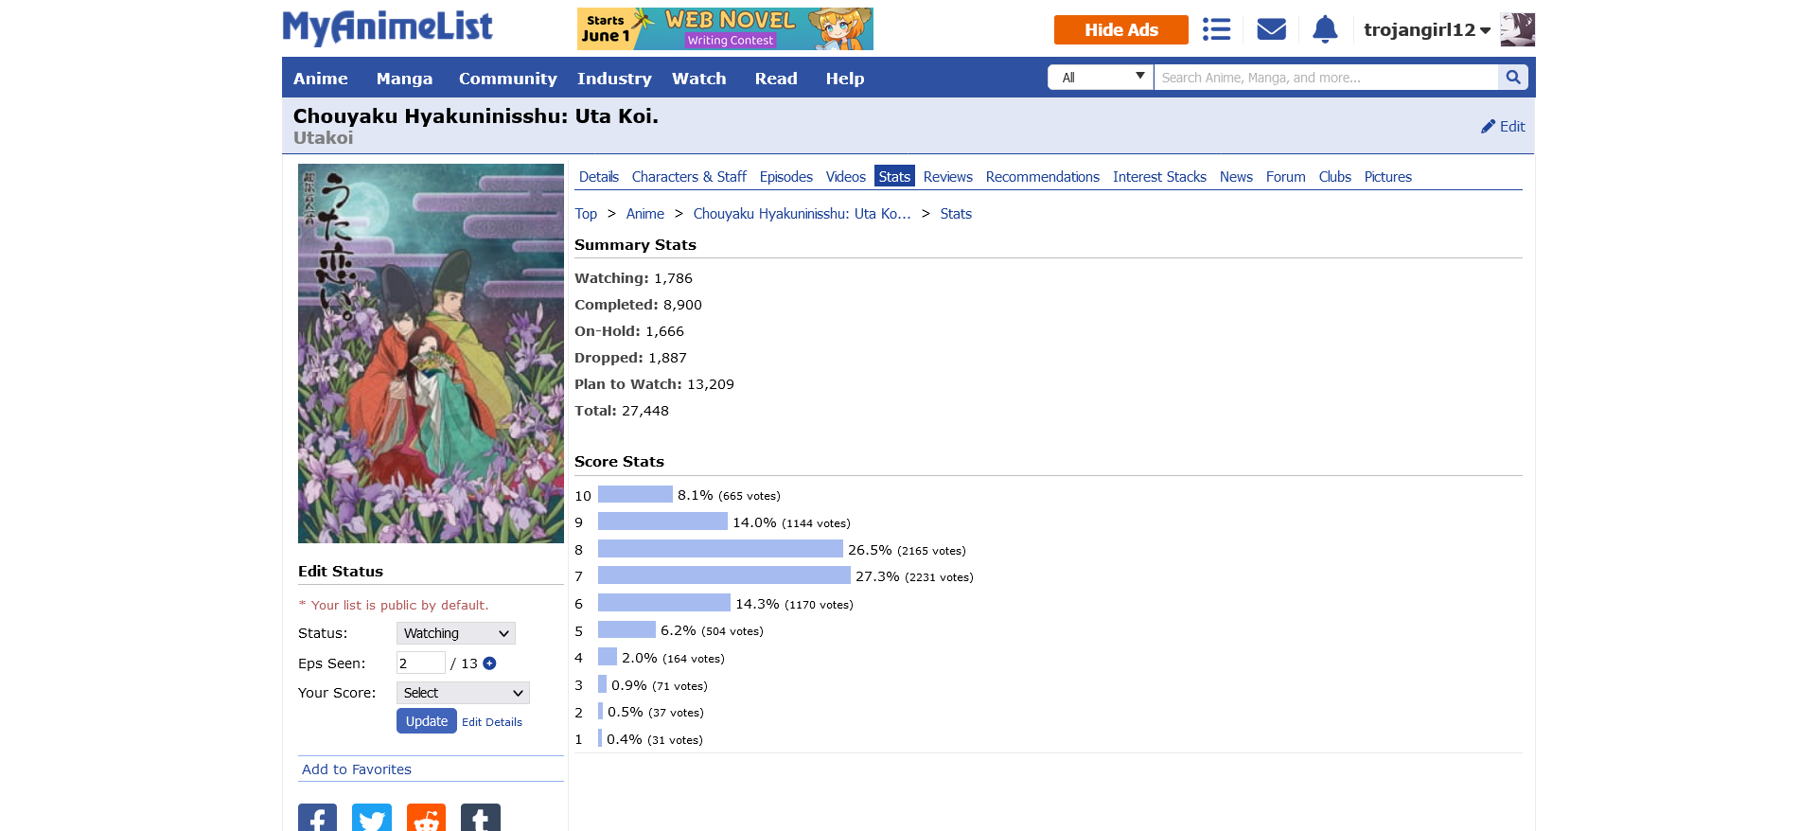Expand the trojangirl12 user menu
This screenshot has height=831, width=1817.
[x=1426, y=30]
